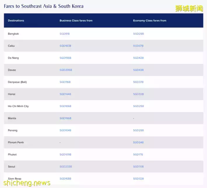The height and width of the screenshot is (188, 207).
Task: Open Ho Chi Minh City fare SGD1068
Action: pyautogui.click(x=65, y=106)
